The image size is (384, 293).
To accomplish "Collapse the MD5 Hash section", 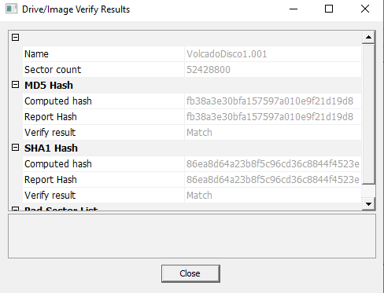I will [x=16, y=85].
